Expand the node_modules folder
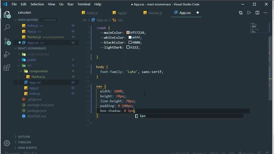 coord(38,54)
